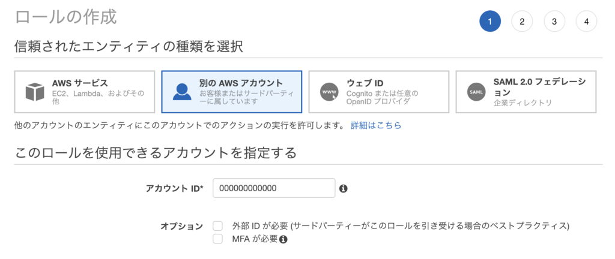Open step 4 of role creation
Screen dimensions: 615x259
[x=586, y=22]
